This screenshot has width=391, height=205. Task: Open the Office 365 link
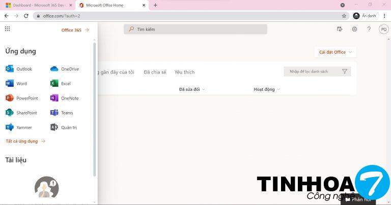coord(75,30)
